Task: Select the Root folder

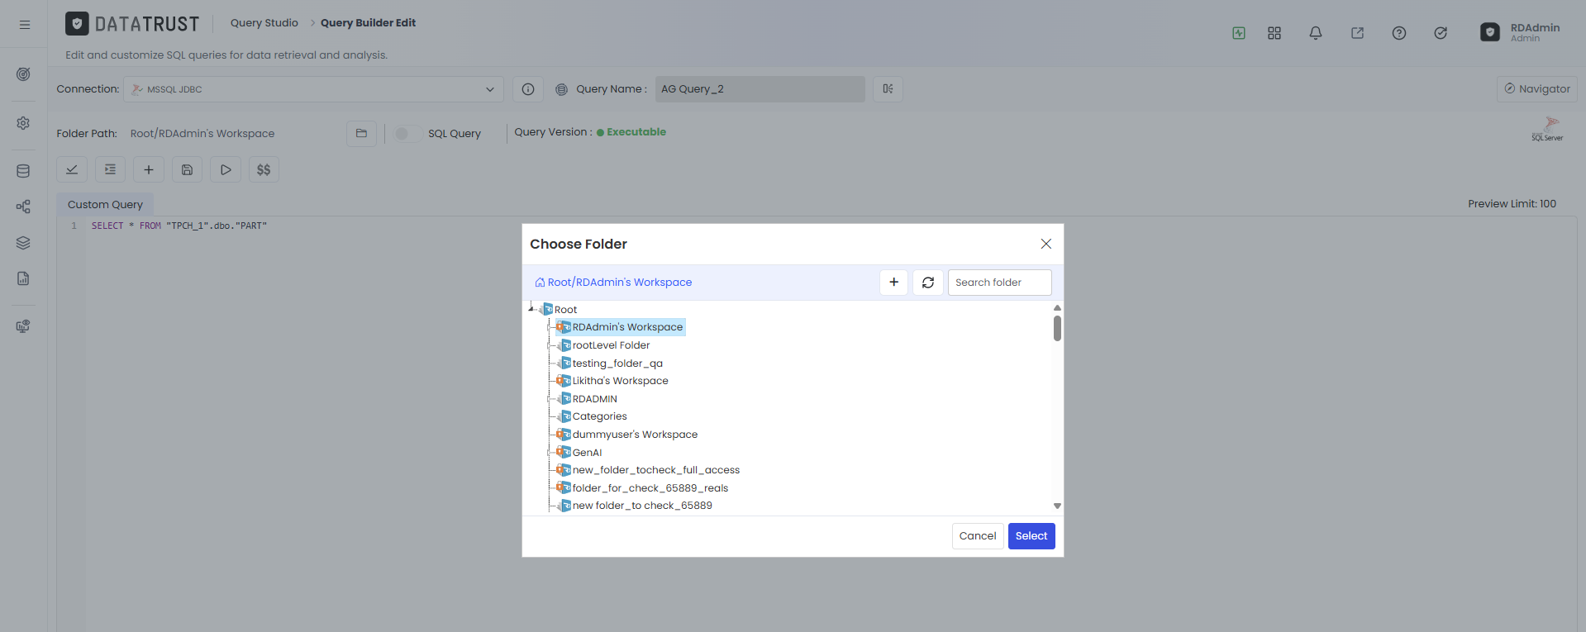Action: point(565,310)
